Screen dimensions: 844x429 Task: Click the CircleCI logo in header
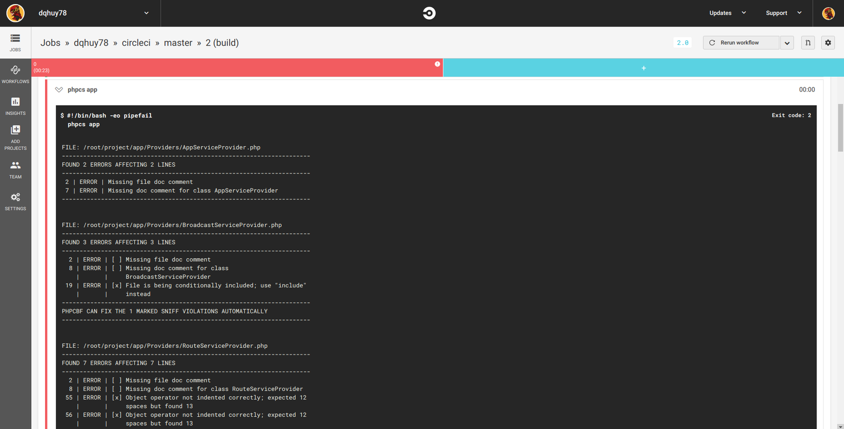(x=429, y=13)
